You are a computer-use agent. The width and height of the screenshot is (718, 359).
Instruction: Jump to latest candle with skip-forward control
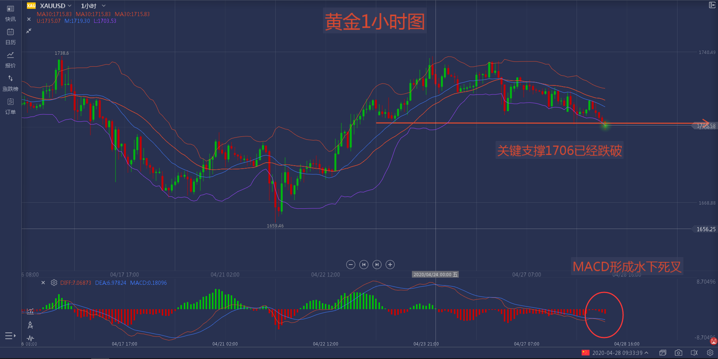(x=377, y=265)
